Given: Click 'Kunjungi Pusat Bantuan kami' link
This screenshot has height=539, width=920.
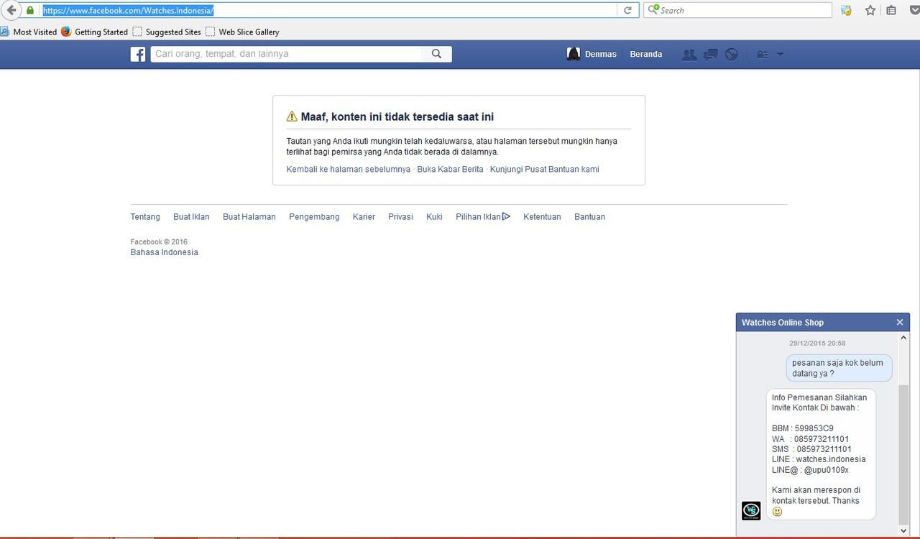Looking at the screenshot, I should (544, 169).
